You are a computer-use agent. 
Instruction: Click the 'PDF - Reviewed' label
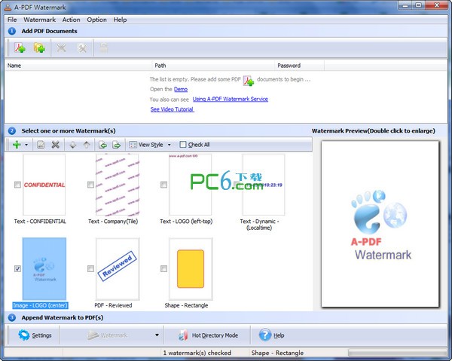[113, 305]
